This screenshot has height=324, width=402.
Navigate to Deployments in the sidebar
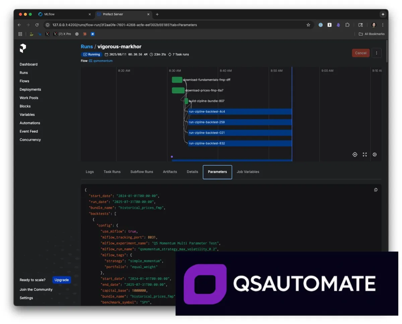[30, 89]
